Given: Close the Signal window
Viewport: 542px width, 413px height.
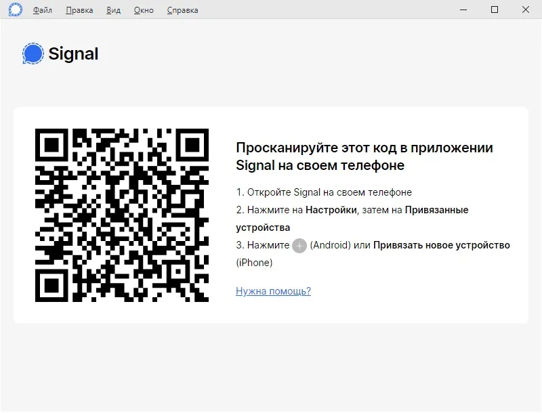Looking at the screenshot, I should pos(526,9).
